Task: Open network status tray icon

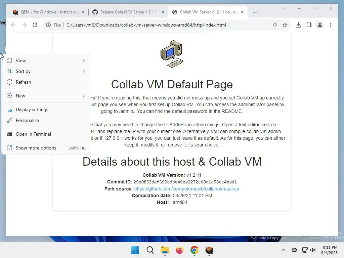Action: (305, 250)
